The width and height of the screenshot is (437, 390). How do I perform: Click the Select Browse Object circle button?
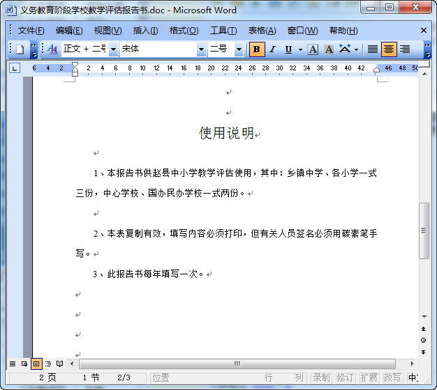pyautogui.click(x=423, y=341)
